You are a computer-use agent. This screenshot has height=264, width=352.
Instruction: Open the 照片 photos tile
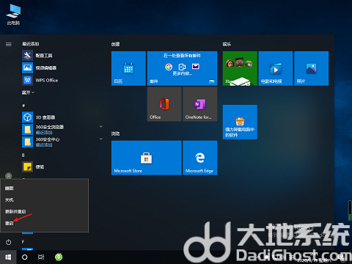tap(311, 68)
